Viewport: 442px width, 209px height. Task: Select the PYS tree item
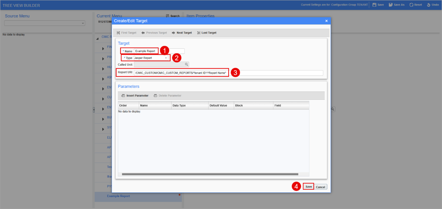110,186
